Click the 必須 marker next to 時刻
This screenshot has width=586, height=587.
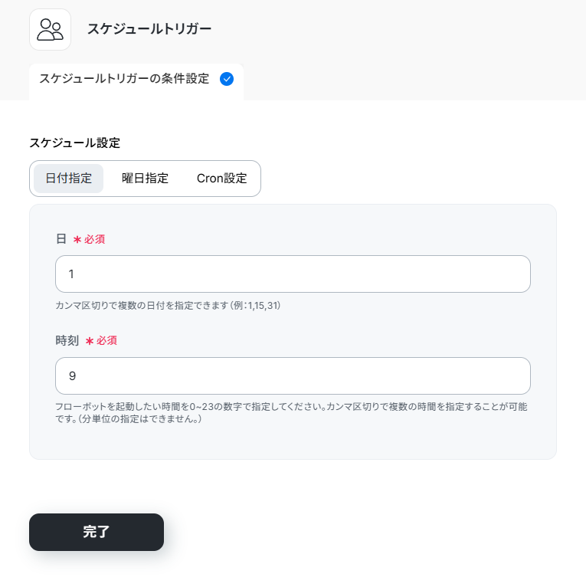click(106, 340)
